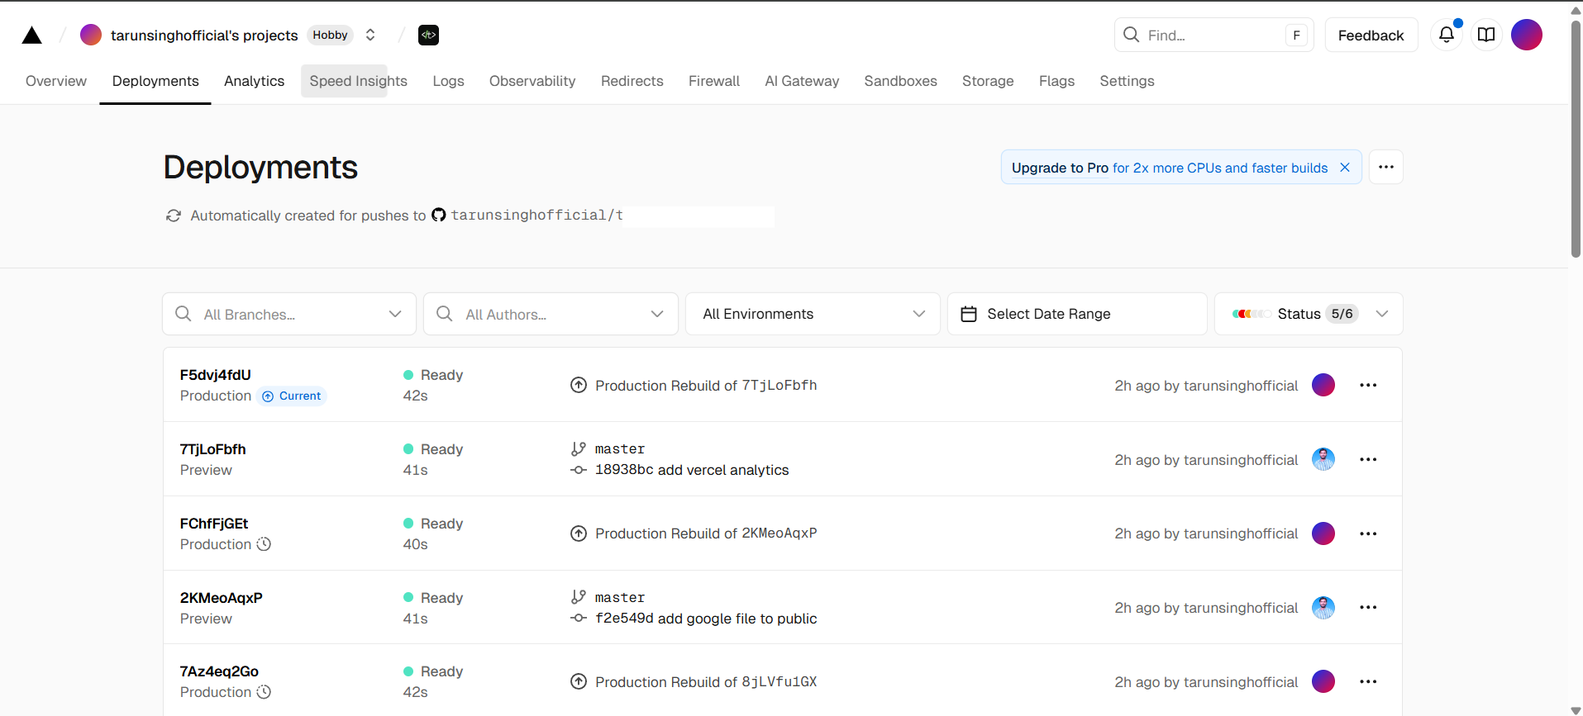Open the All Environments dropdown

click(813, 314)
